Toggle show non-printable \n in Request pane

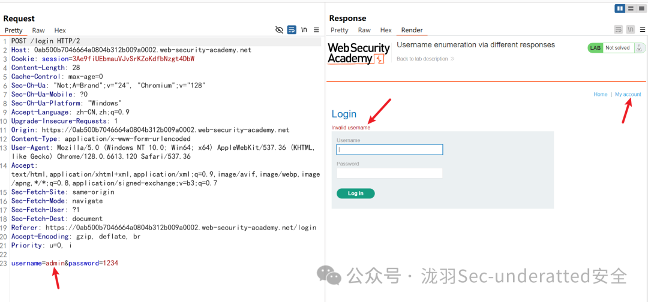(304, 30)
